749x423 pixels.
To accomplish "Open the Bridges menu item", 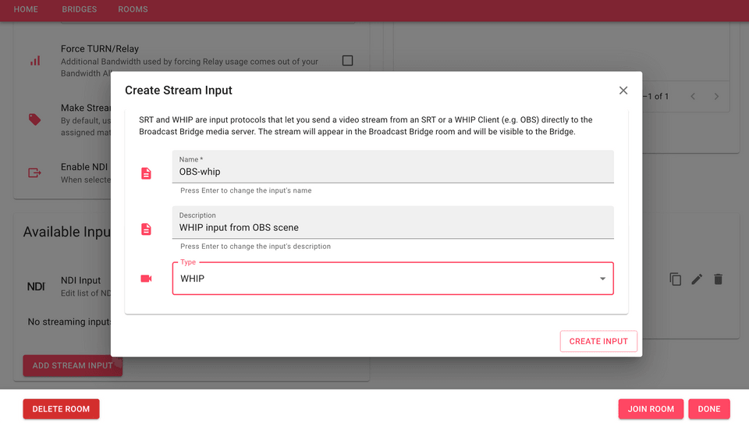I will coord(80,9).
